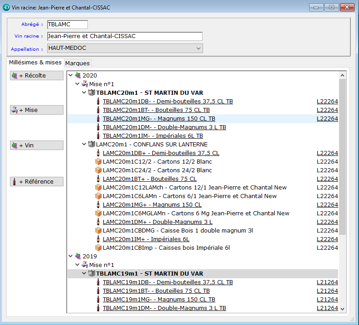Screen dimensions: 359x325
Task: Collapse the TBLAMC20m1 - ST MARTIN DU VAR node
Action: point(84,93)
